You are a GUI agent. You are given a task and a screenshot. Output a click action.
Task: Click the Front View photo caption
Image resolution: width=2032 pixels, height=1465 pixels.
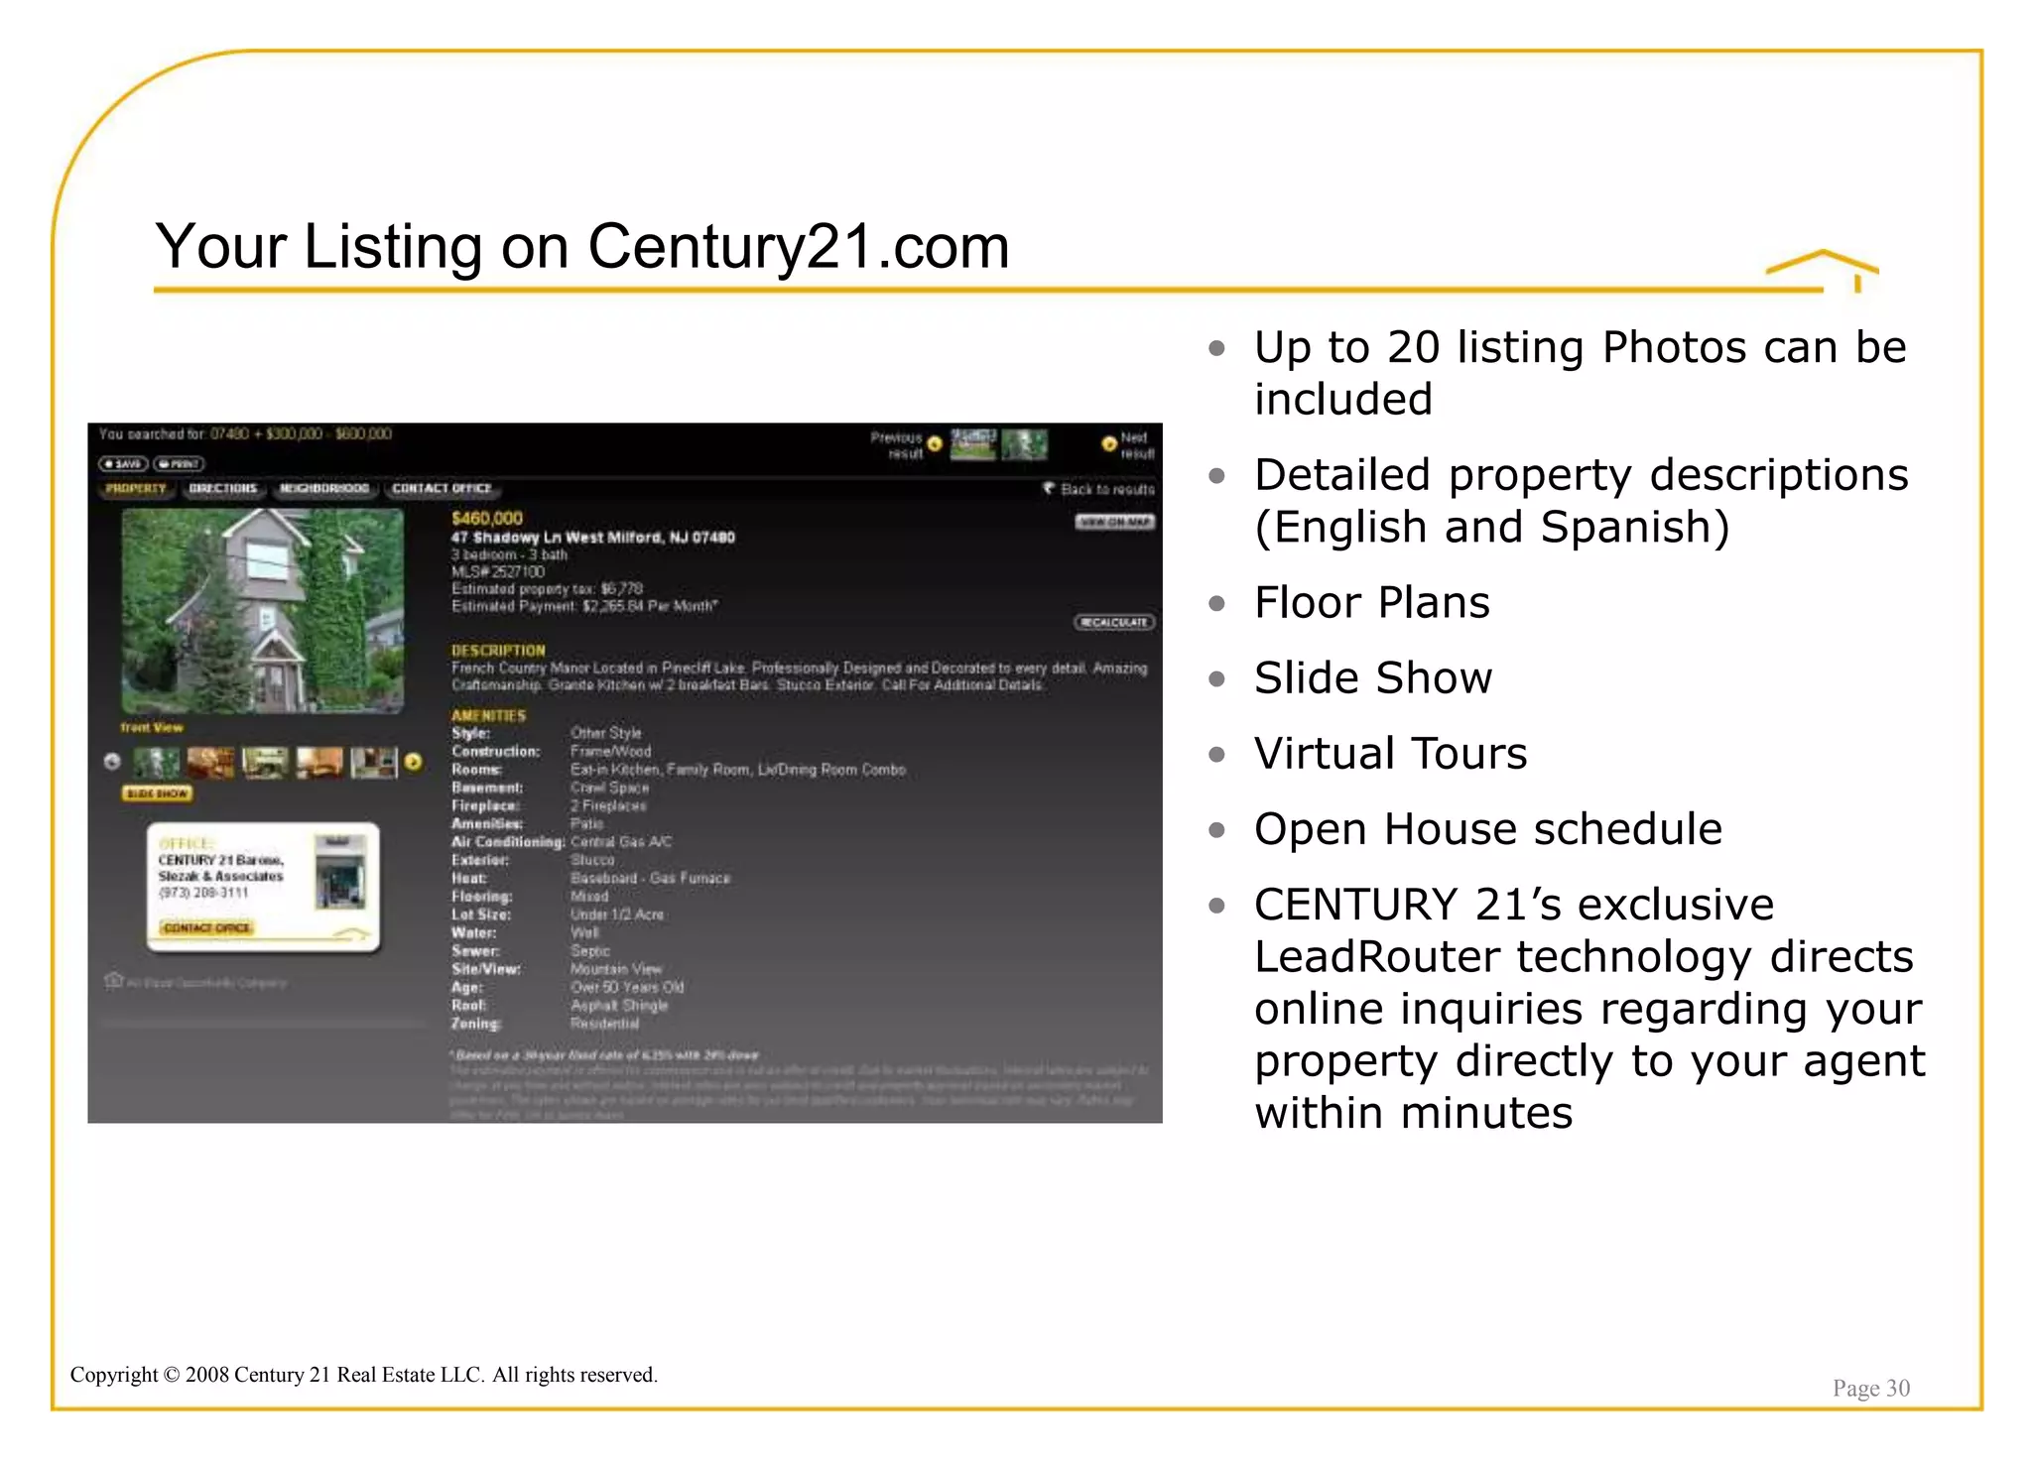tap(152, 727)
